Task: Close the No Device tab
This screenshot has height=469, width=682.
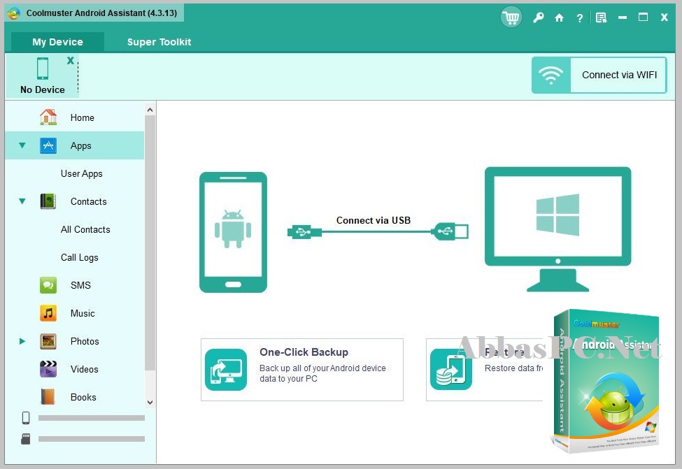Action: (x=70, y=60)
